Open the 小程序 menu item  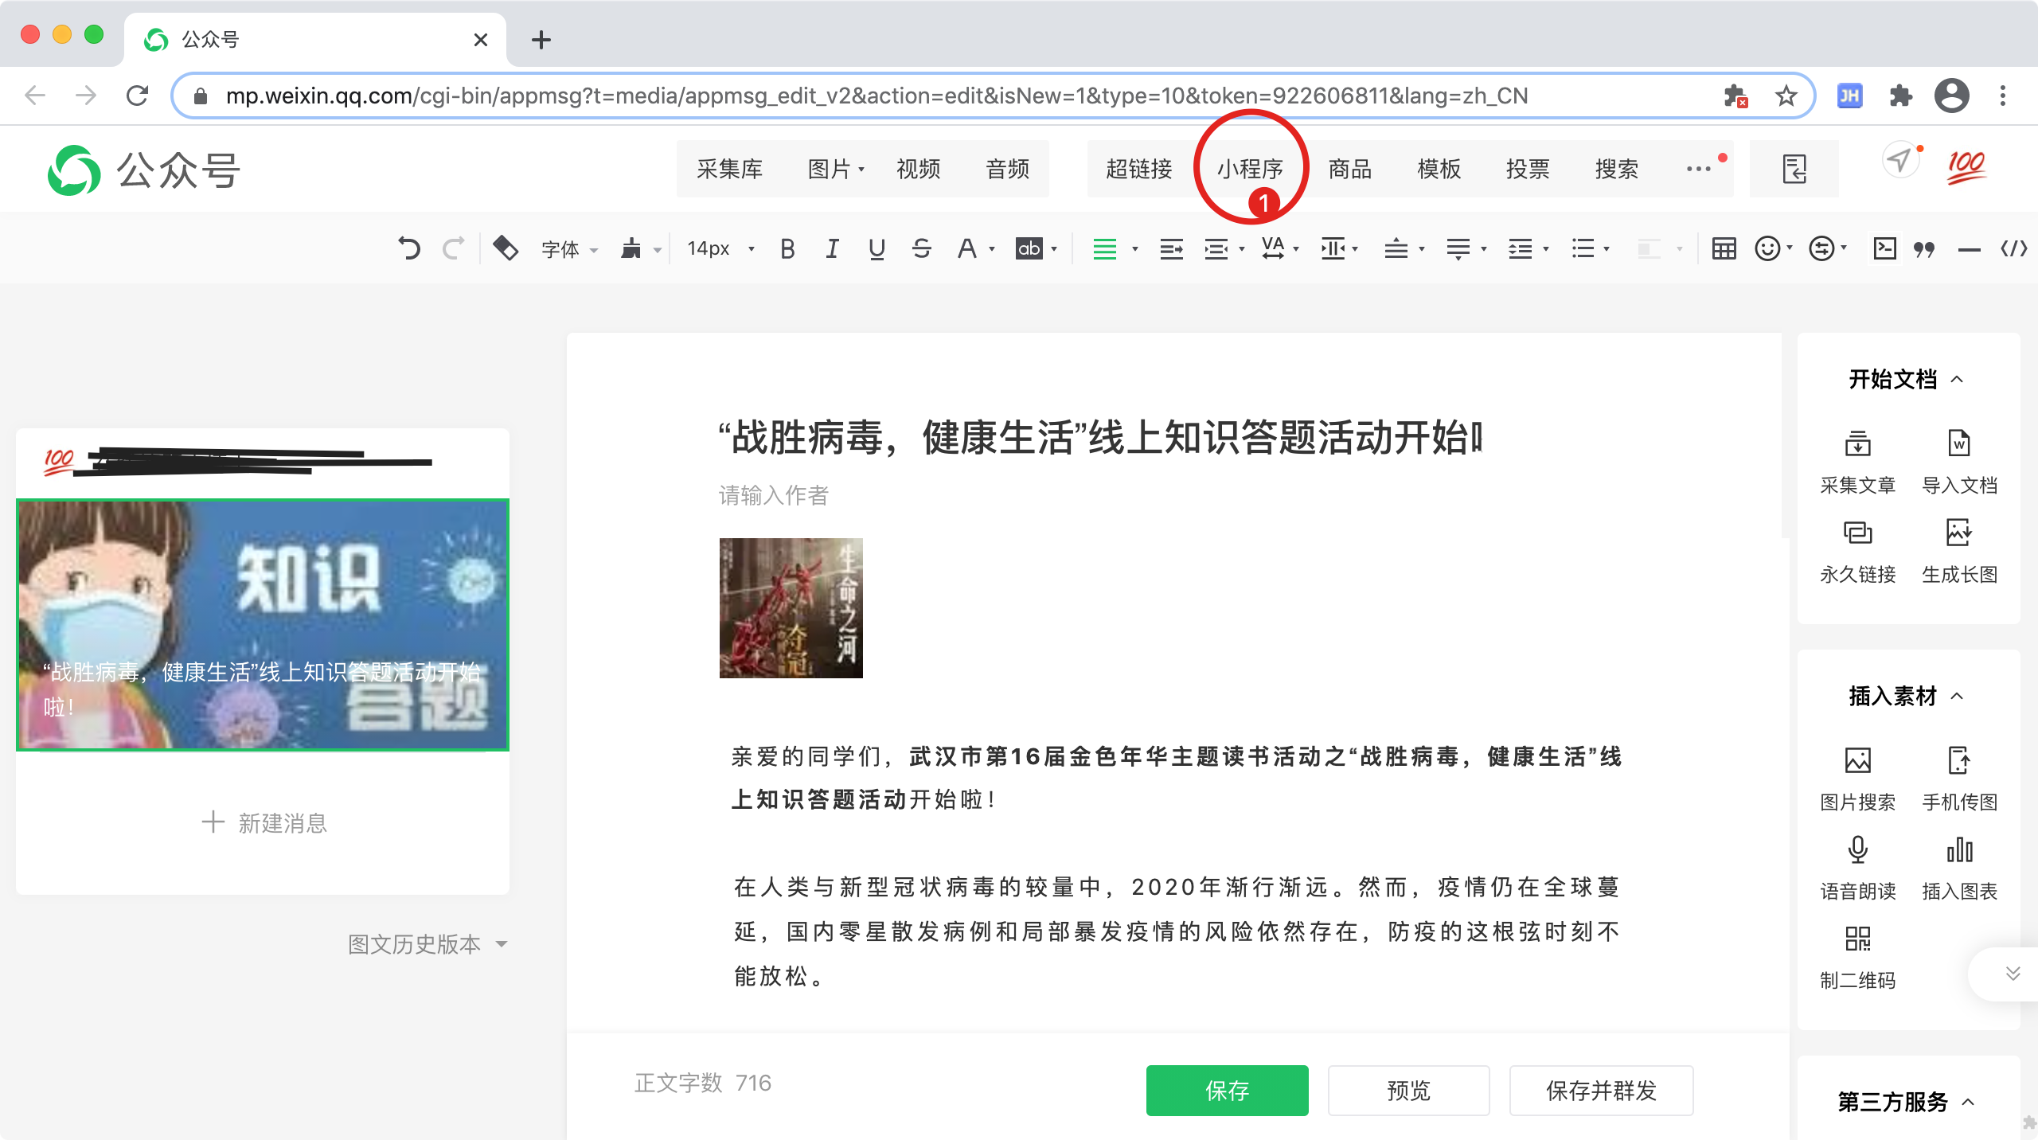click(1249, 169)
